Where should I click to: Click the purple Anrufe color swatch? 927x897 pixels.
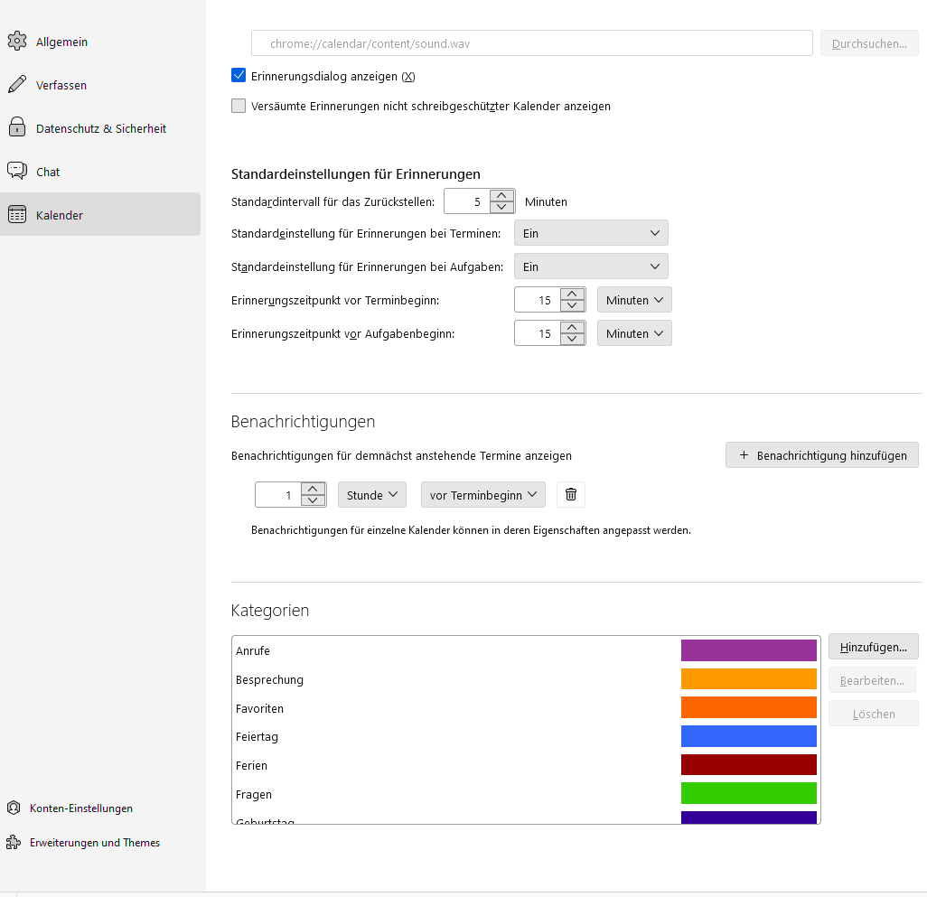point(748,650)
